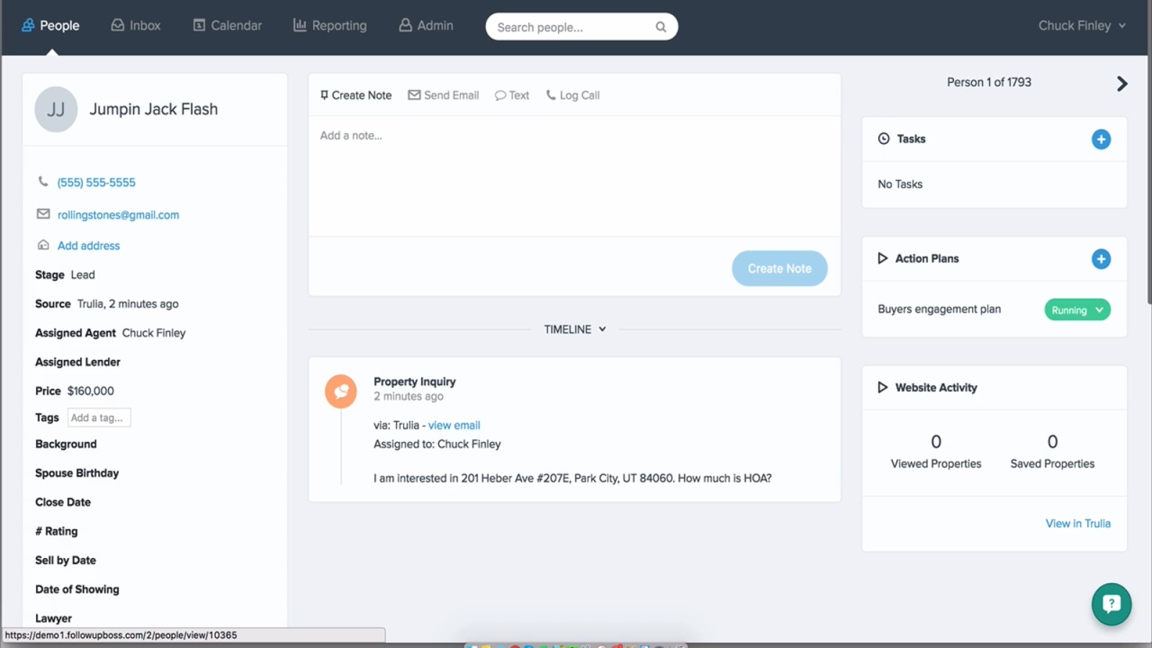
Task: Add a new Action Plan with the plus icon
Action: coord(1100,258)
